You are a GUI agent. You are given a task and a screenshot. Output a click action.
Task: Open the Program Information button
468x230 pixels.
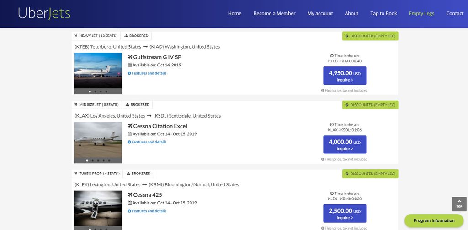point(434,221)
